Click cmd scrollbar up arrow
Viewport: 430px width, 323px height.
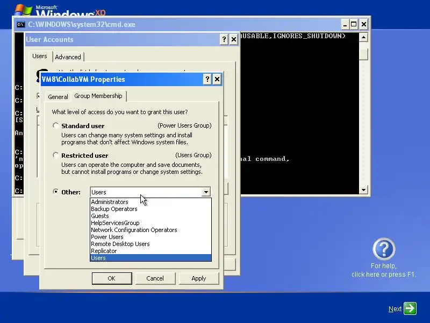click(363, 37)
